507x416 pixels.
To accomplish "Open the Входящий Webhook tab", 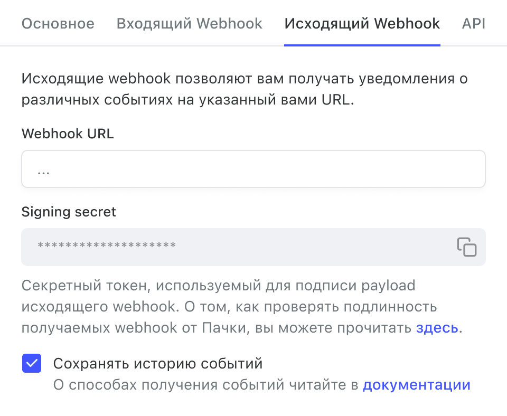I will click(189, 24).
